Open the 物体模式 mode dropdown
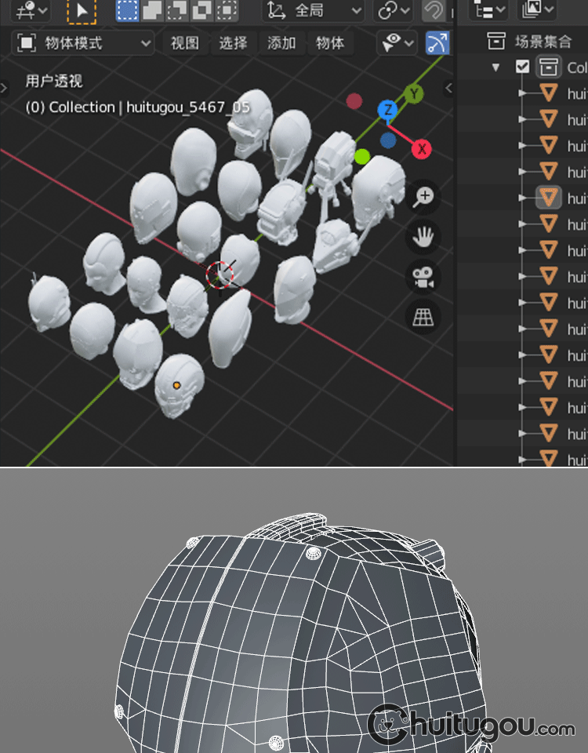The width and height of the screenshot is (588, 753). click(82, 43)
